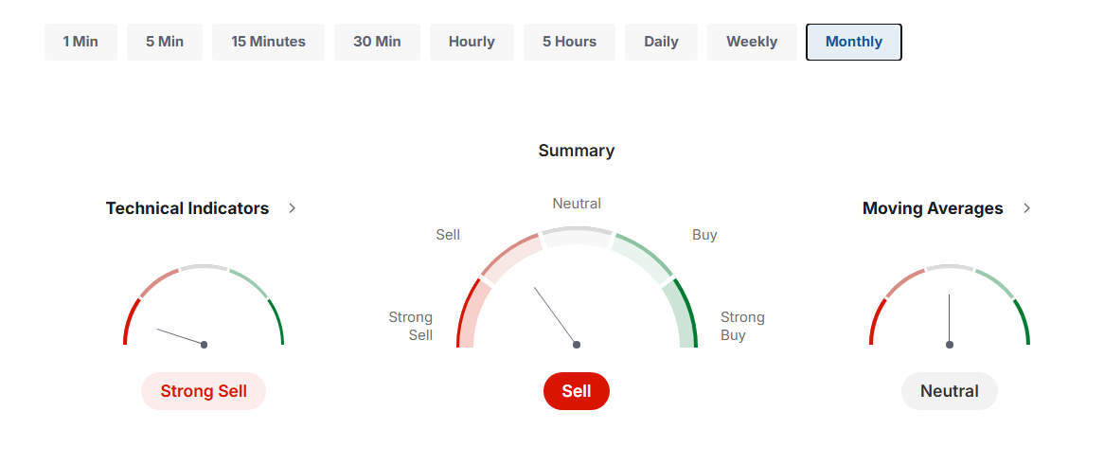Choose the 15 Minutes timeframe
Screen dimensions: 1104x465
click(268, 42)
